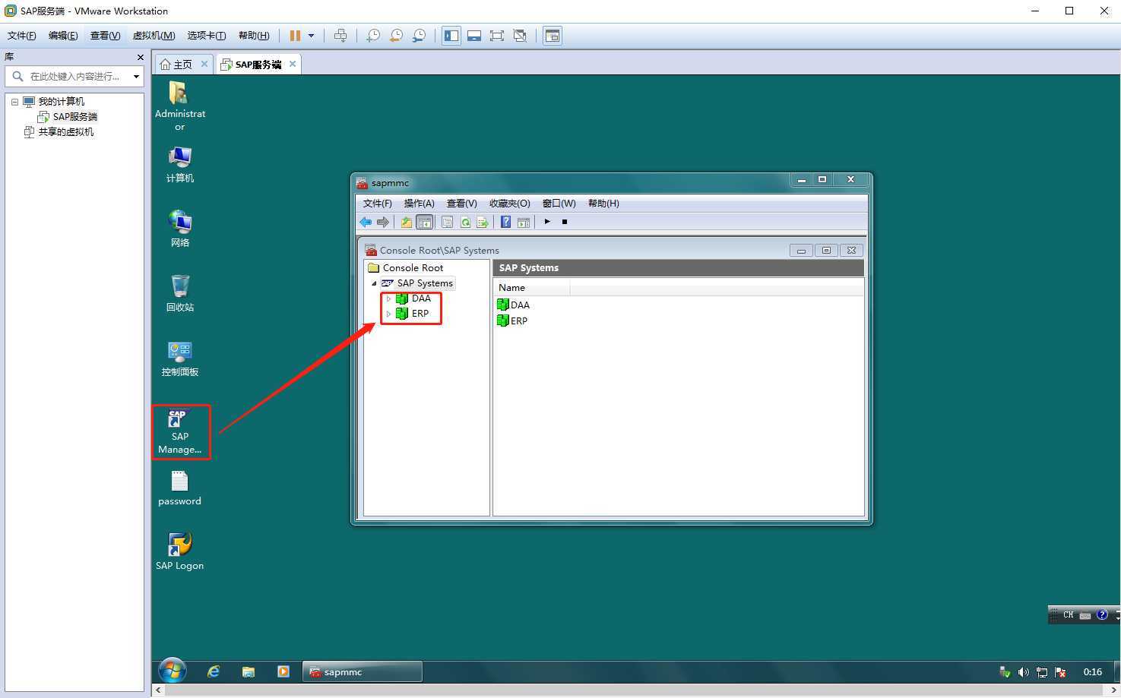The height and width of the screenshot is (698, 1121).
Task: Expand the ERP node in console tree
Action: click(x=388, y=314)
